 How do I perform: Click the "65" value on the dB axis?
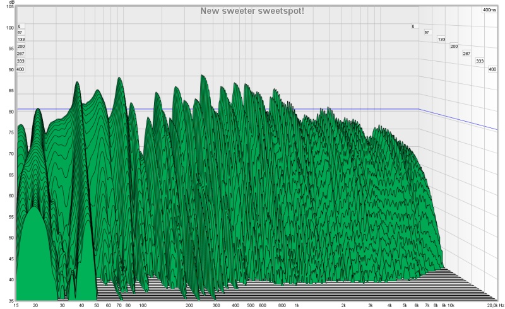(x=11, y=175)
